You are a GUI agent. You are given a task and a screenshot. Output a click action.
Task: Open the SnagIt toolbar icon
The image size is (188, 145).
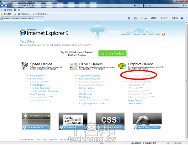(8, 10)
